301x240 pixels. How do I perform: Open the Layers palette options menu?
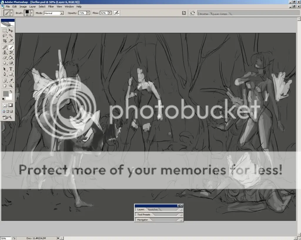pyautogui.click(x=181, y=210)
